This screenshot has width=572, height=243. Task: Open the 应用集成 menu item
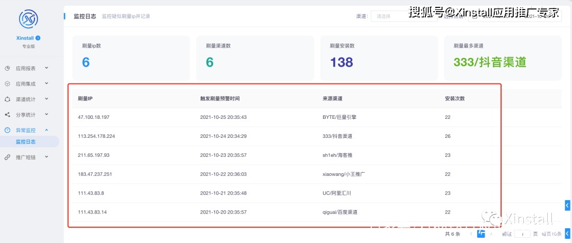pos(25,83)
